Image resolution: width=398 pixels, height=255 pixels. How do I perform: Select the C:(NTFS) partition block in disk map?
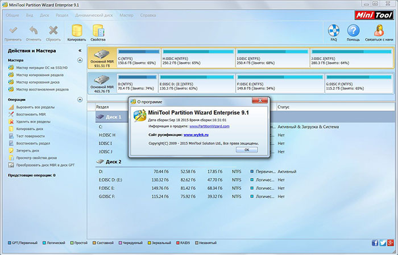pos(139,58)
